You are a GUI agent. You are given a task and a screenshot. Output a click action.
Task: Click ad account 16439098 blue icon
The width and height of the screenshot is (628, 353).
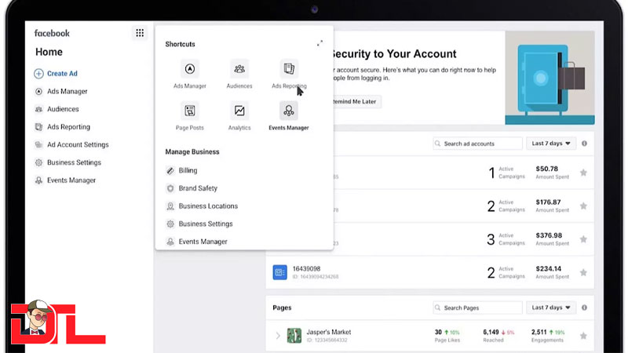pyautogui.click(x=280, y=272)
